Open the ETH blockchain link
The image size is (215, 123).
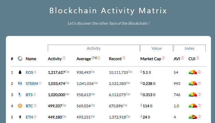pyautogui.click(x=29, y=117)
